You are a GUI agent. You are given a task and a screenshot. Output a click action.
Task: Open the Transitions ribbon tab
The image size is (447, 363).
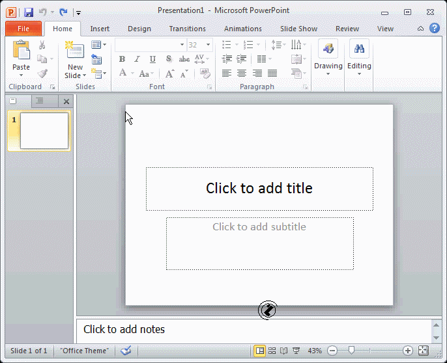pos(187,29)
